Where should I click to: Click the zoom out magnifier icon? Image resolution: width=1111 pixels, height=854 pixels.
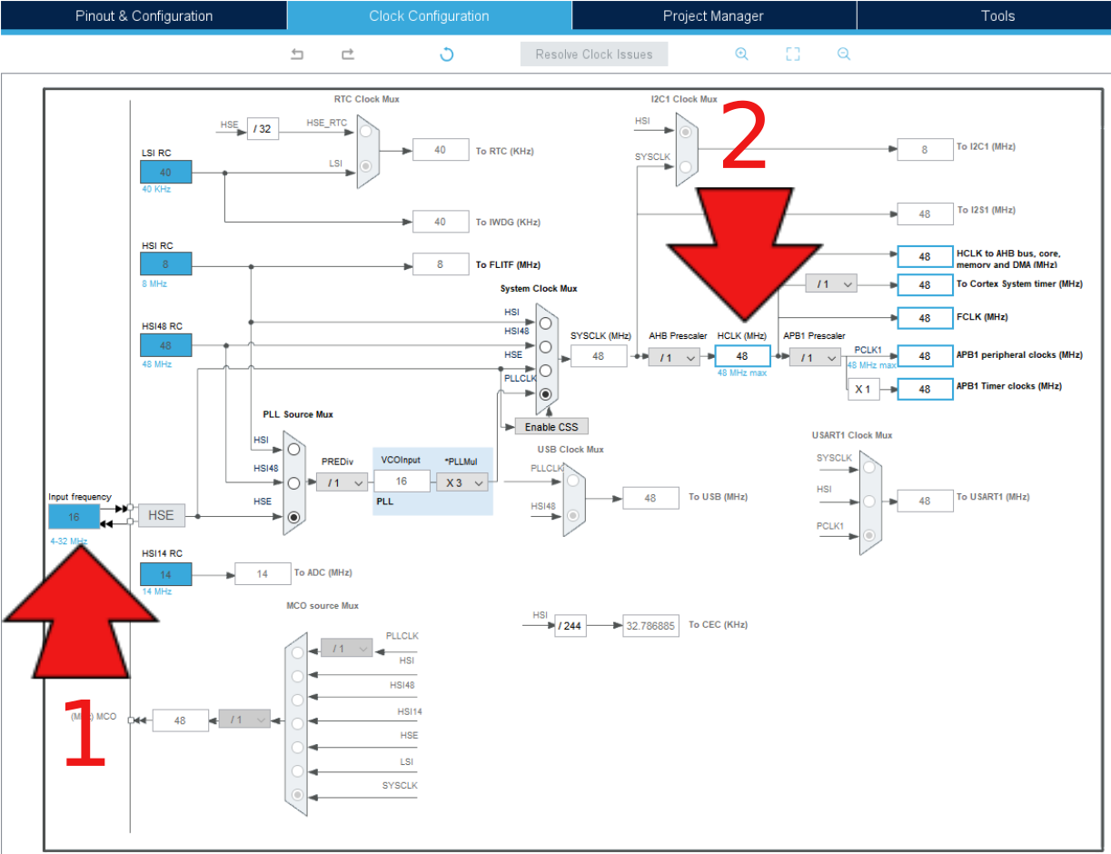(844, 55)
